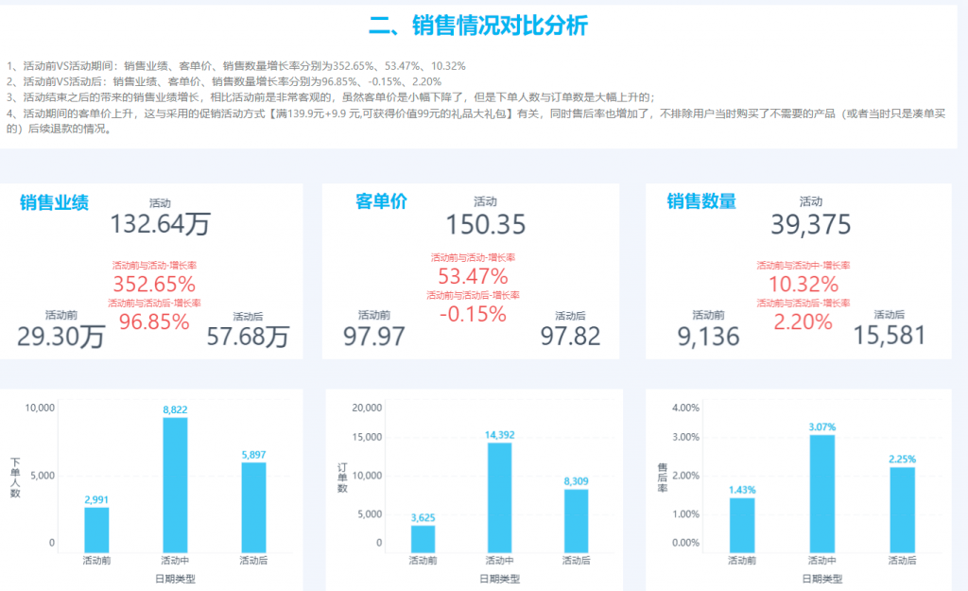Click the 售后率 y-axis title

click(663, 478)
